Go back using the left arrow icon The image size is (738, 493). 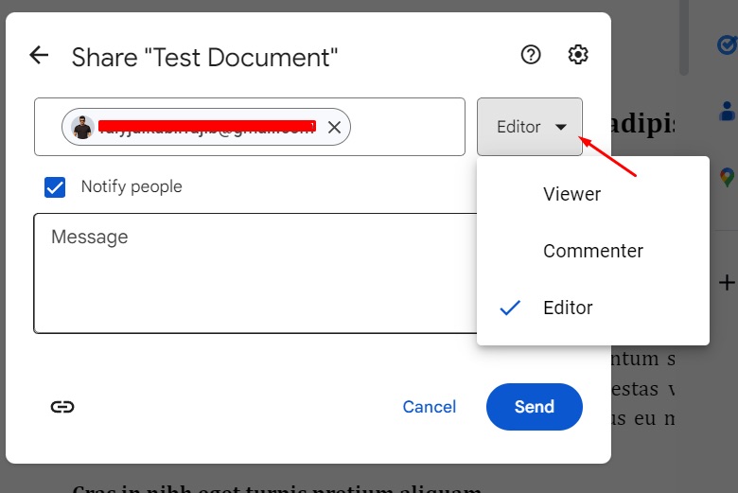point(39,55)
